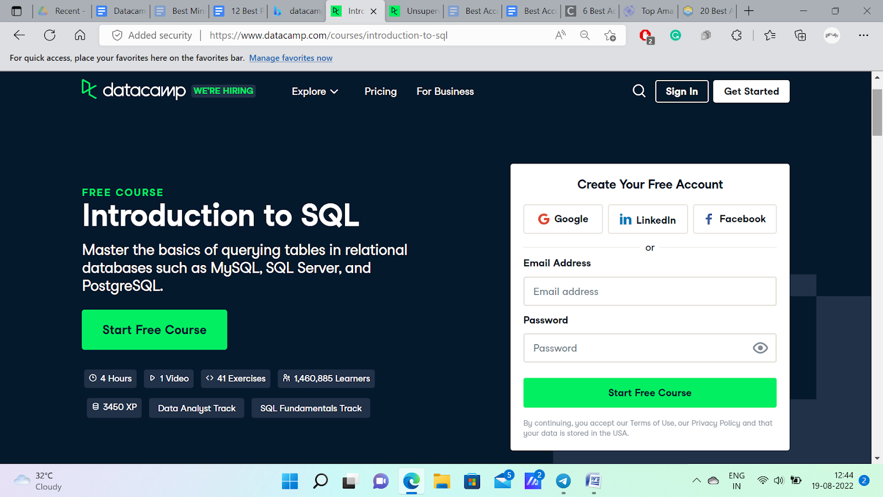Image resolution: width=883 pixels, height=497 pixels.
Task: Focus the Password input field
Action: click(650, 348)
